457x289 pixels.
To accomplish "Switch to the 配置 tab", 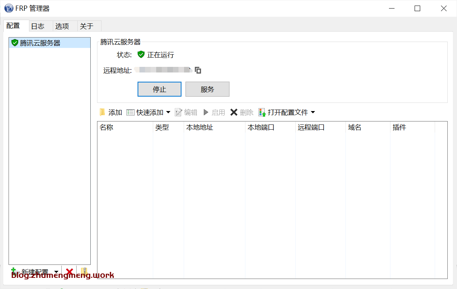I will click(16, 26).
